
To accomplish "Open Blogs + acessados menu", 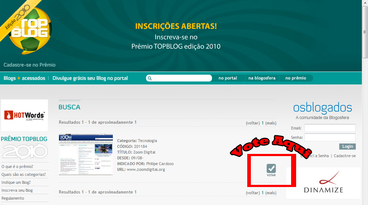I will tap(24, 78).
